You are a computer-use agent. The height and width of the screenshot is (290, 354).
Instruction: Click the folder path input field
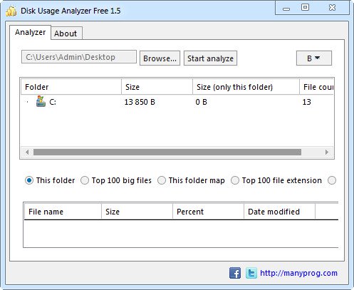(x=79, y=57)
